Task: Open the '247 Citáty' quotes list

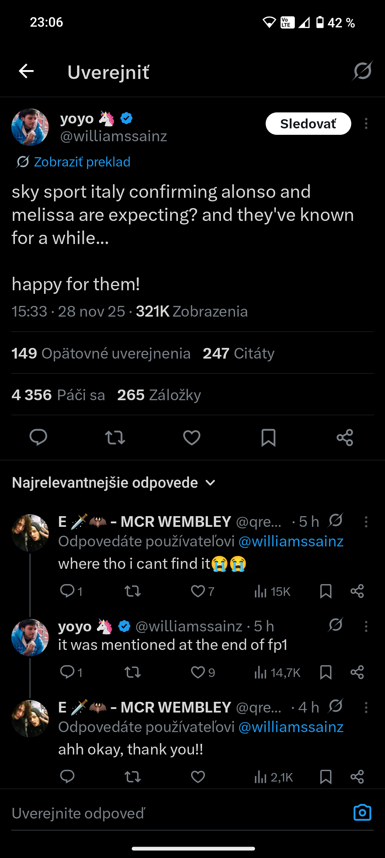Action: point(238,354)
